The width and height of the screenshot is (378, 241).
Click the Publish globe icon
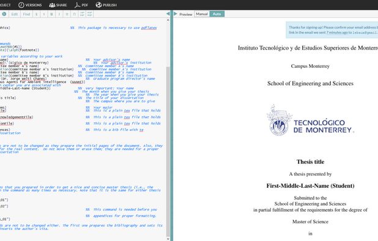98,5
